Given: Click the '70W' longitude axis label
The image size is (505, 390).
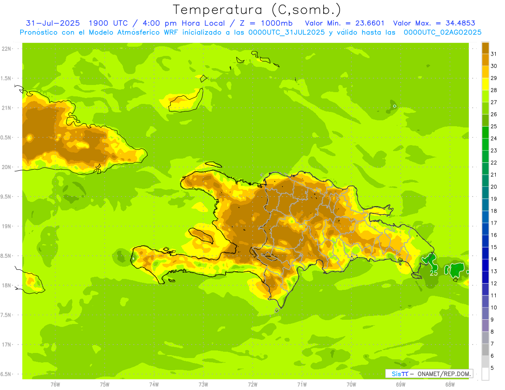Looking at the screenshot, I should click(x=351, y=385).
